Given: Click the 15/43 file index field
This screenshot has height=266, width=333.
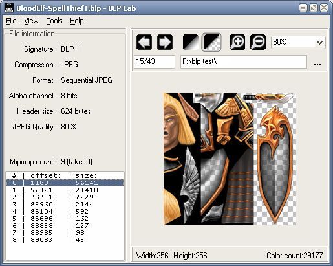Looking at the screenshot, I should point(155,61).
